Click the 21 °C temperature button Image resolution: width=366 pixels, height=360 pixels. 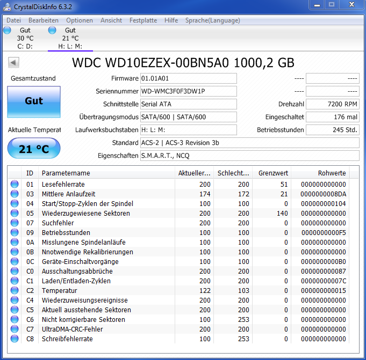(34, 148)
